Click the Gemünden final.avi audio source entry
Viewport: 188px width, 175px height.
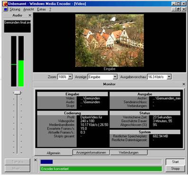coord(18,22)
